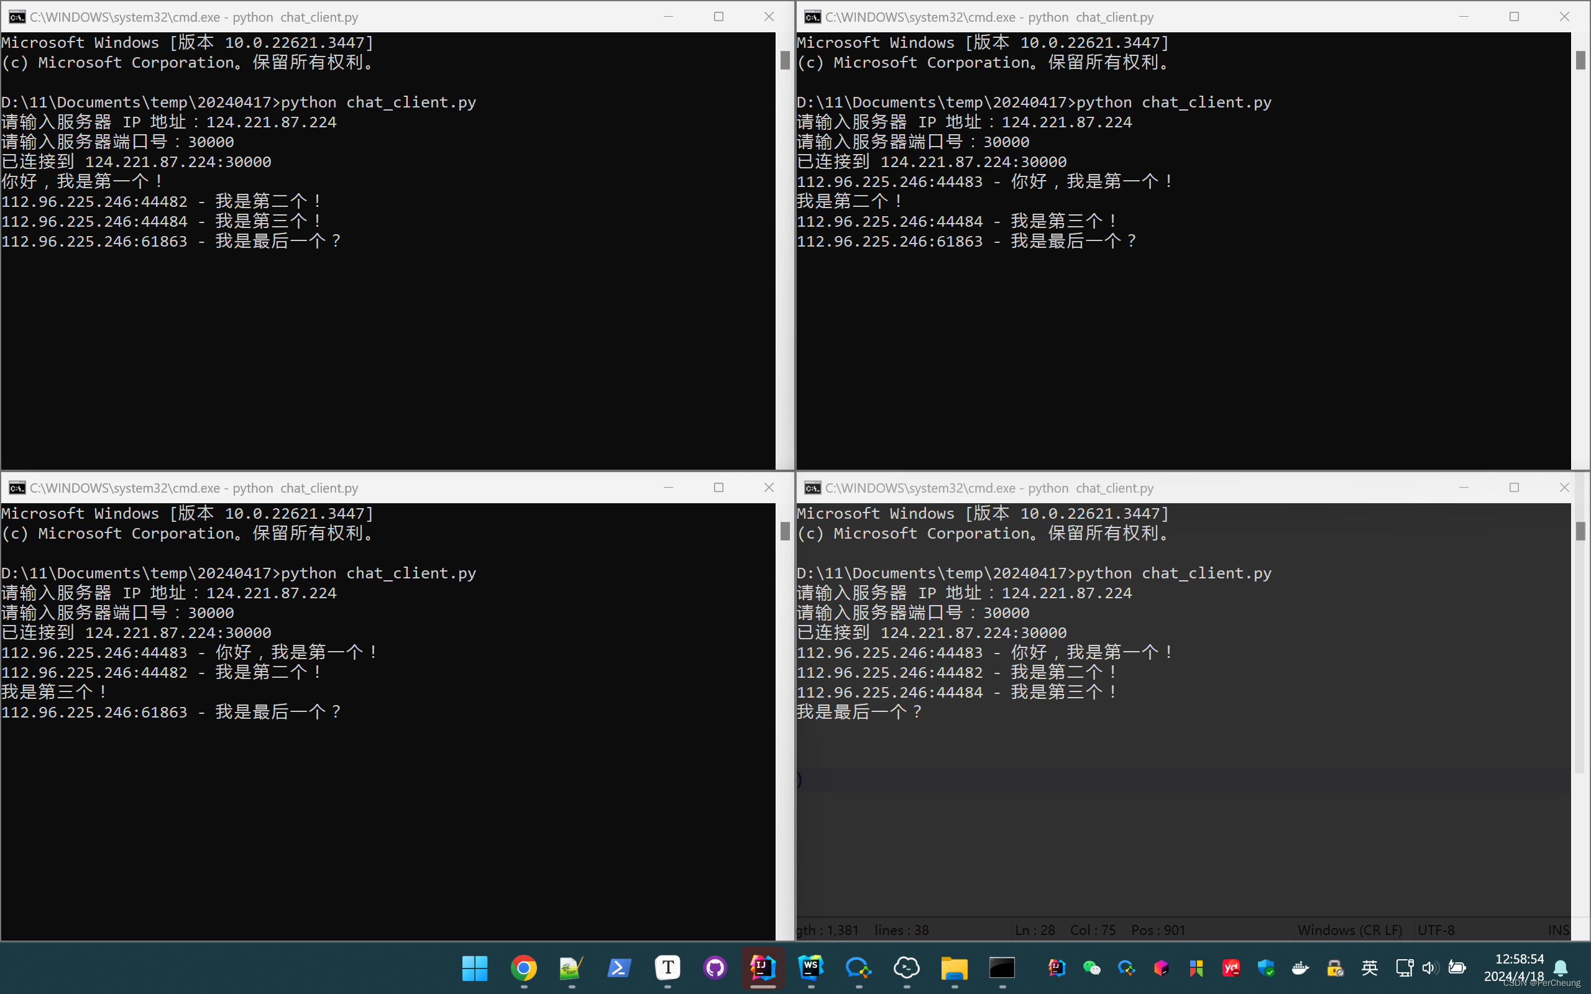Click port prompt line '30000' in bottom-left window
The width and height of the screenshot is (1591, 994).
117,613
